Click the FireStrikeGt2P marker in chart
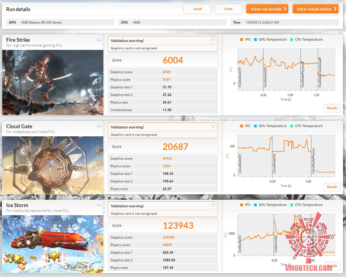 [x=265, y=77]
